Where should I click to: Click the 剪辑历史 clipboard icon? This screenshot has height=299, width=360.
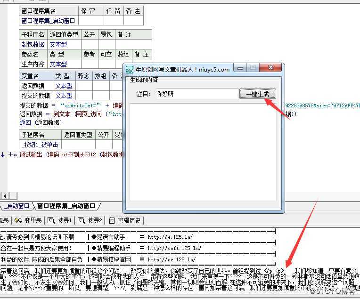coord(112,221)
